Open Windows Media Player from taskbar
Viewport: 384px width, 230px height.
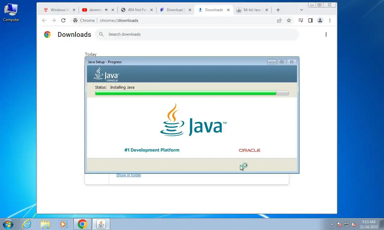[63, 224]
